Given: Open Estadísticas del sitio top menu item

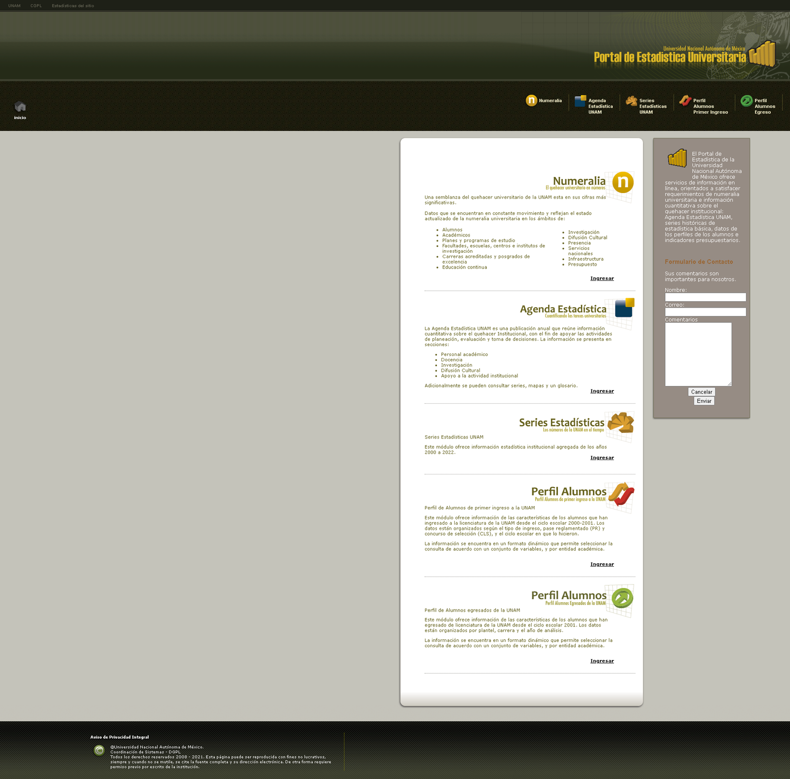Looking at the screenshot, I should 73,6.
